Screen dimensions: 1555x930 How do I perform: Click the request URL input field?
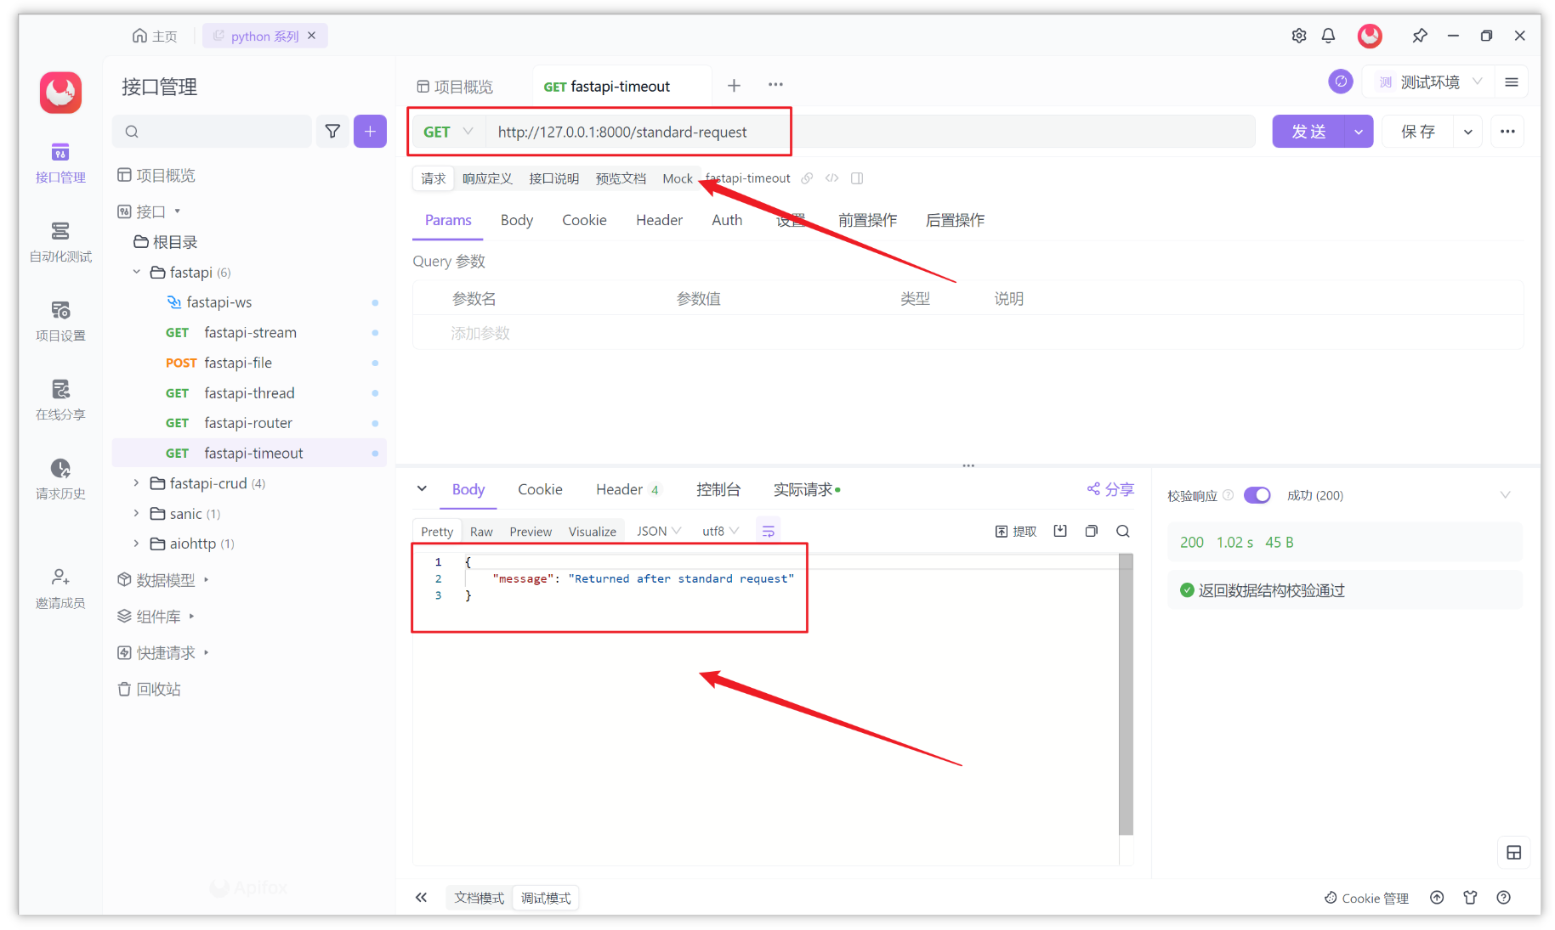(x=765, y=132)
